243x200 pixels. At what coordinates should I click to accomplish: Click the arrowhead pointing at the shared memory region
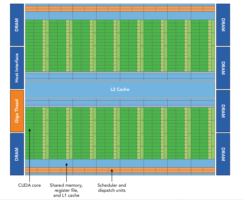point(67,164)
